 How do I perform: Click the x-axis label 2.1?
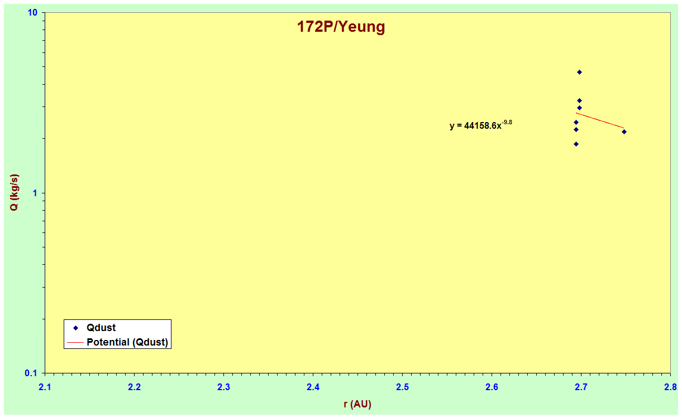pos(45,387)
